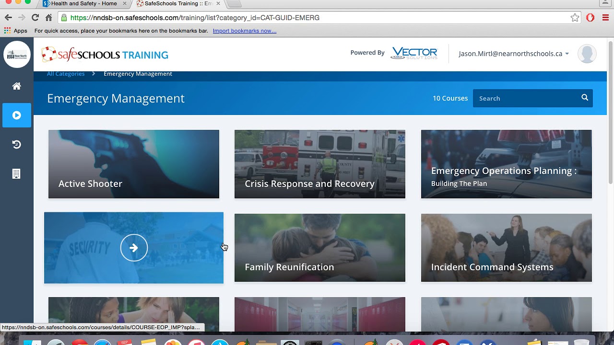Close the SafeSchools Training tab
The width and height of the screenshot is (614, 345).
219,4
